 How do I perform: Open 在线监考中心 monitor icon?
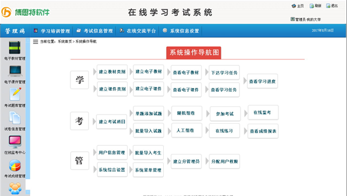(x=15, y=141)
